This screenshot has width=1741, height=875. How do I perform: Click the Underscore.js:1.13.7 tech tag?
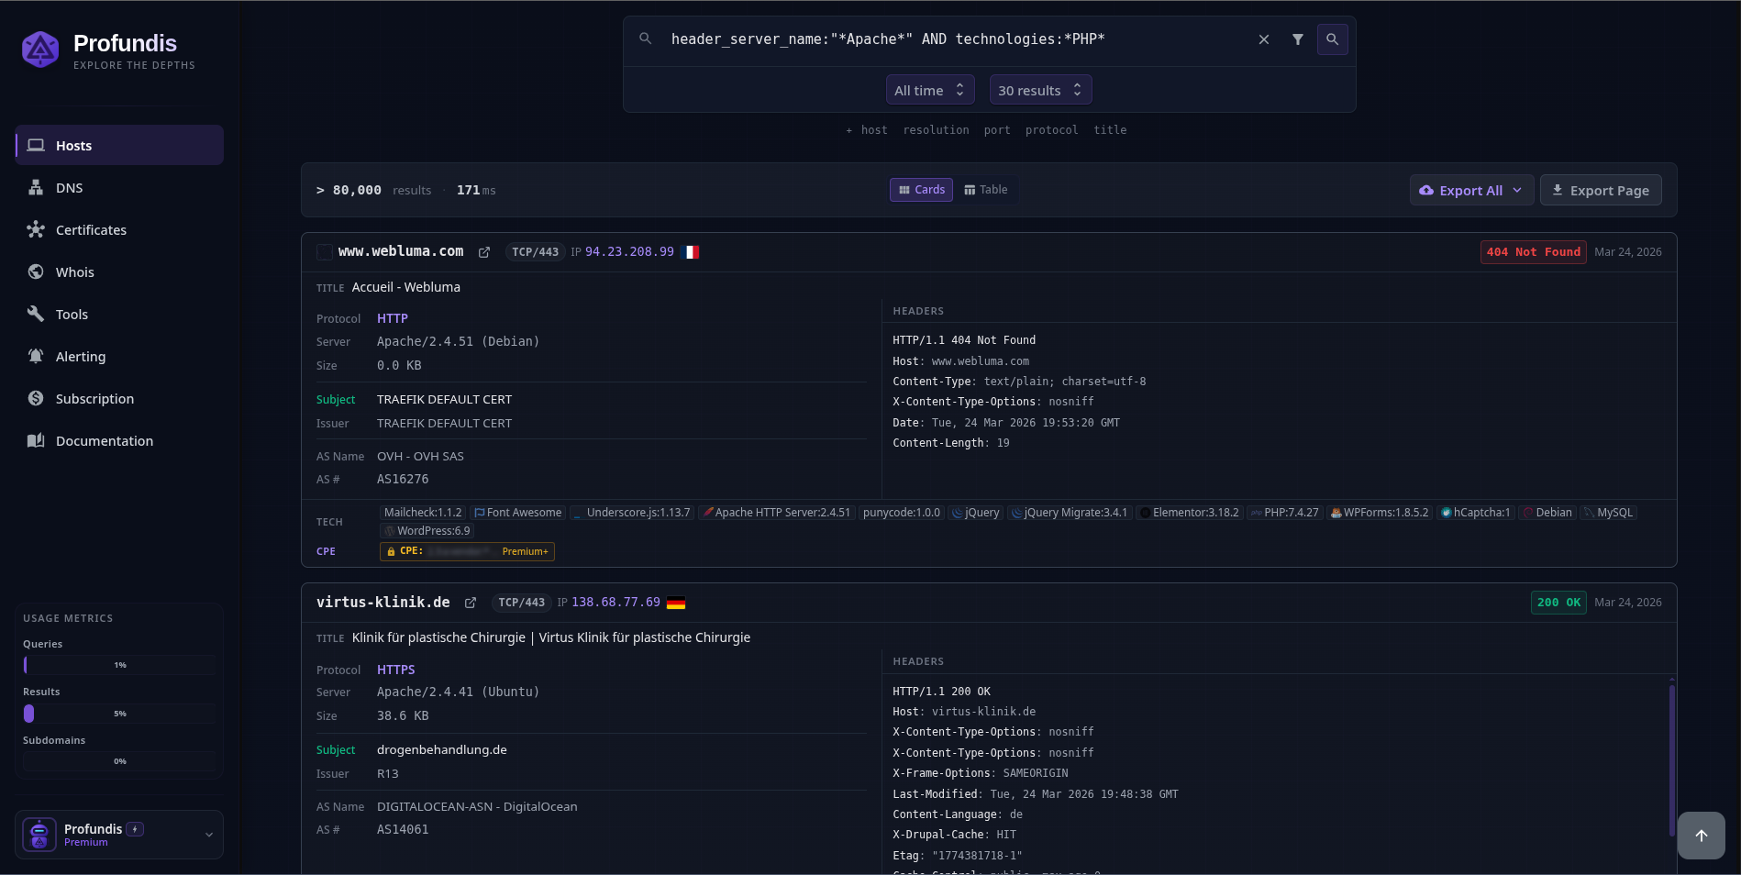tap(632, 513)
